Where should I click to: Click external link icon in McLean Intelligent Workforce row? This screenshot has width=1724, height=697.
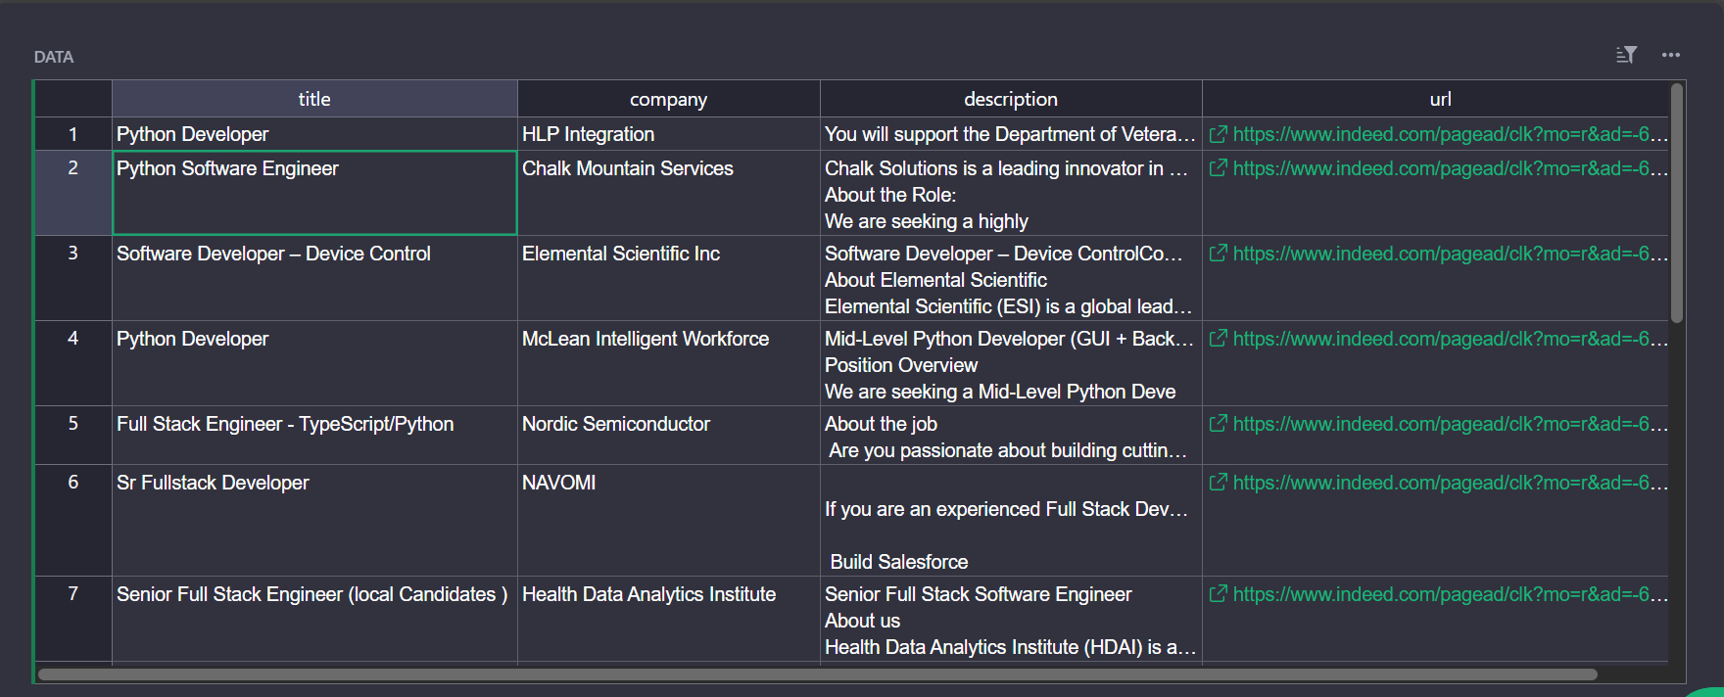[x=1218, y=339]
